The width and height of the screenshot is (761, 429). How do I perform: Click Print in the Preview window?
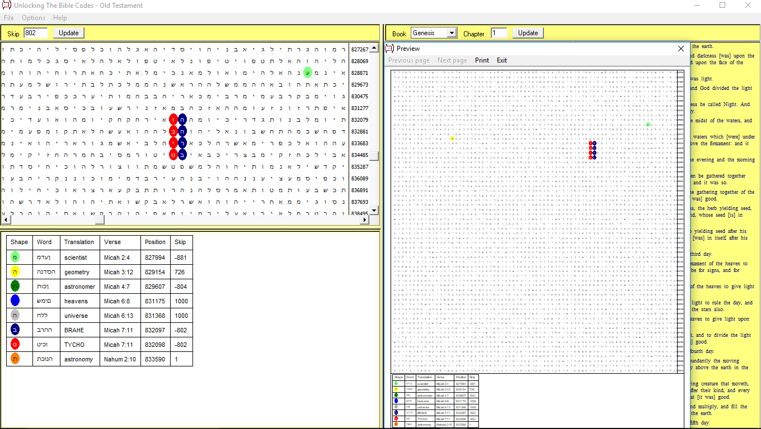pos(482,60)
